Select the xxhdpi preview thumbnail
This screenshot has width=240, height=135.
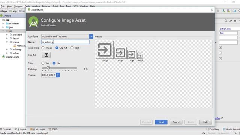[105, 50]
